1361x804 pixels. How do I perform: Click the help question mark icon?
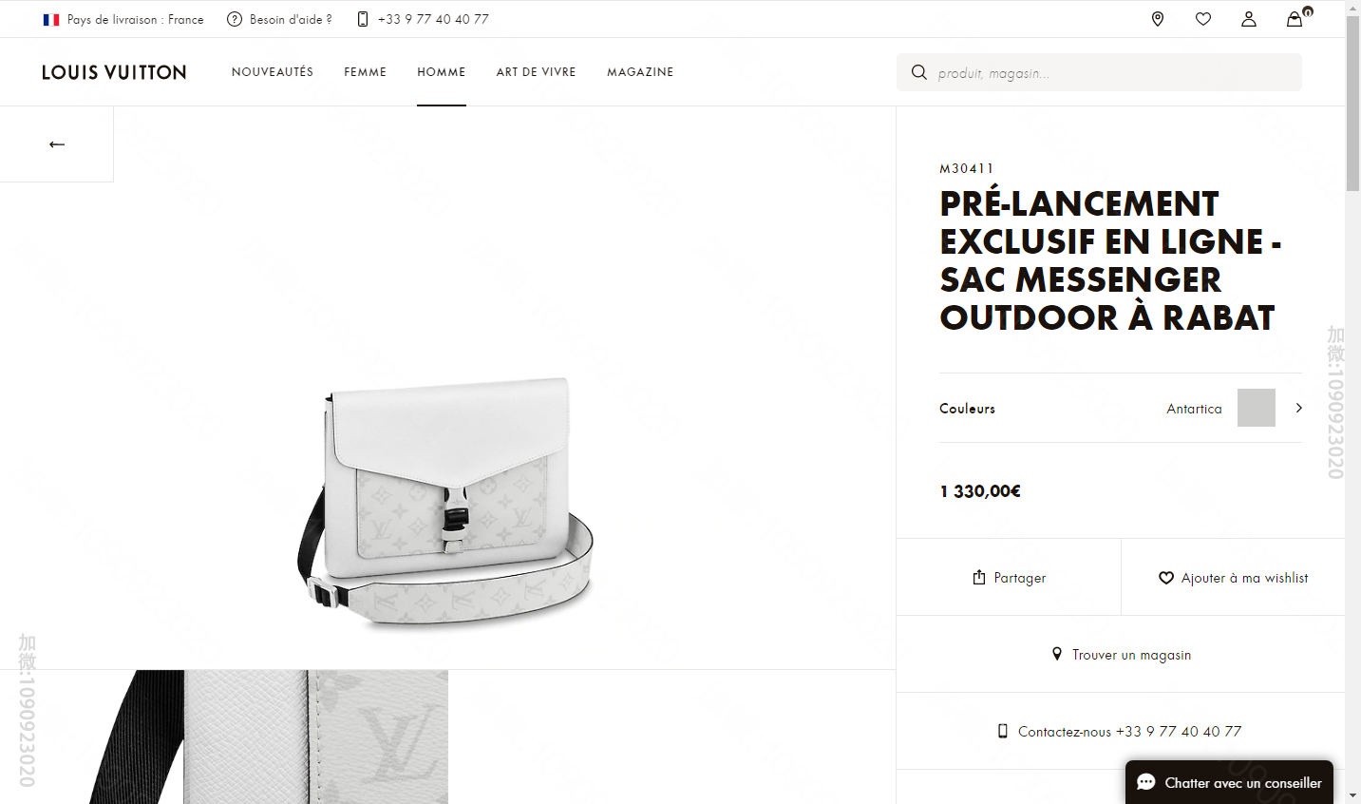tap(235, 19)
